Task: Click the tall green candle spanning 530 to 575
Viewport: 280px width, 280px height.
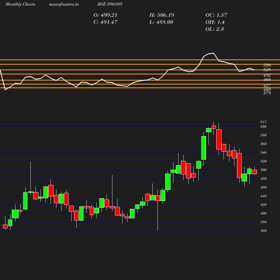Action: tap(204, 148)
